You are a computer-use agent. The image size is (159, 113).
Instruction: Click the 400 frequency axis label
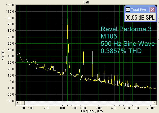click(62, 108)
